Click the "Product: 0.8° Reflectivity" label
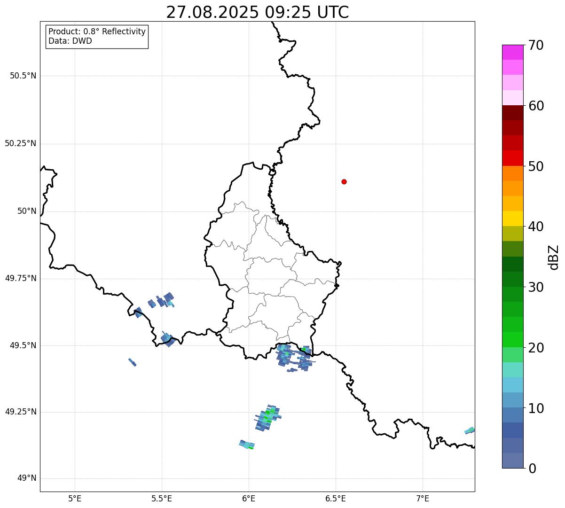The height and width of the screenshot is (508, 565). [x=97, y=31]
